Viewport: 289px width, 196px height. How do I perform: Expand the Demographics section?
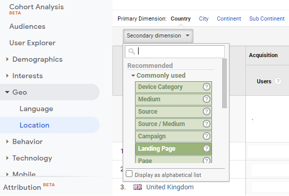pyautogui.click(x=7, y=59)
